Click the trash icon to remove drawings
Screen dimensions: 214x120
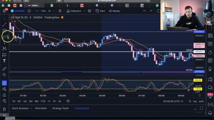click(x=4, y=109)
